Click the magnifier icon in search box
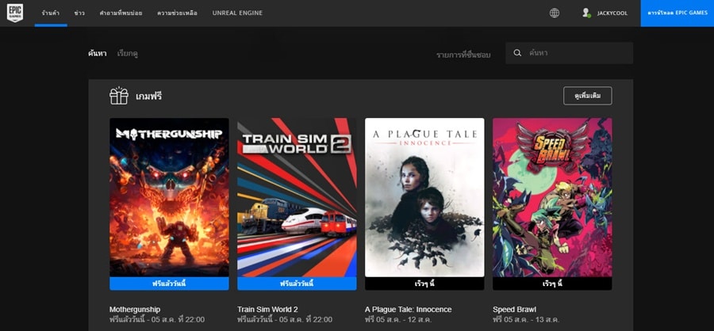Image resolution: width=714 pixels, height=331 pixels. click(x=518, y=53)
